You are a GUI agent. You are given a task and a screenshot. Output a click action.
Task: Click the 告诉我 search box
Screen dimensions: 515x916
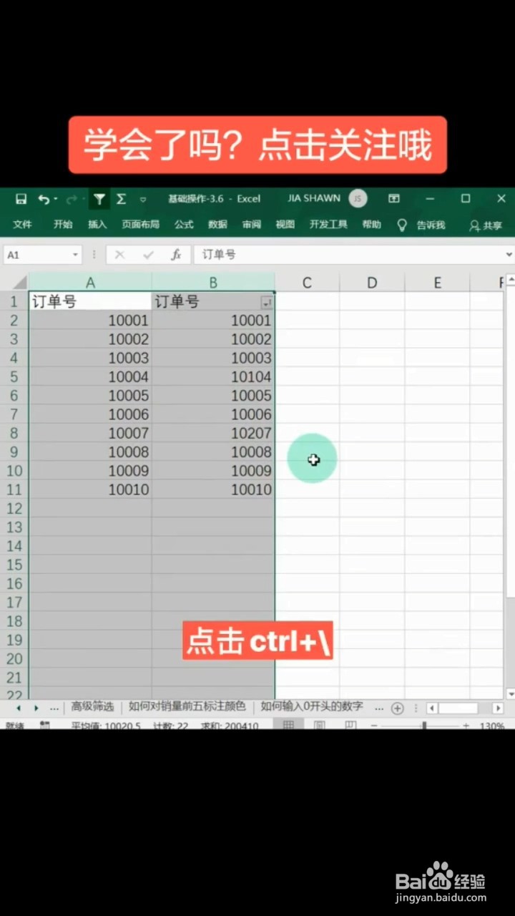(x=431, y=225)
